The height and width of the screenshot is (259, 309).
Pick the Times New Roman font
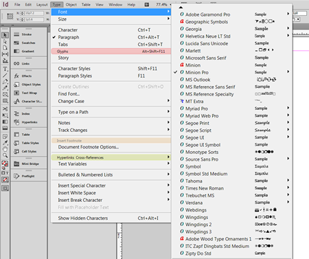point(231,188)
